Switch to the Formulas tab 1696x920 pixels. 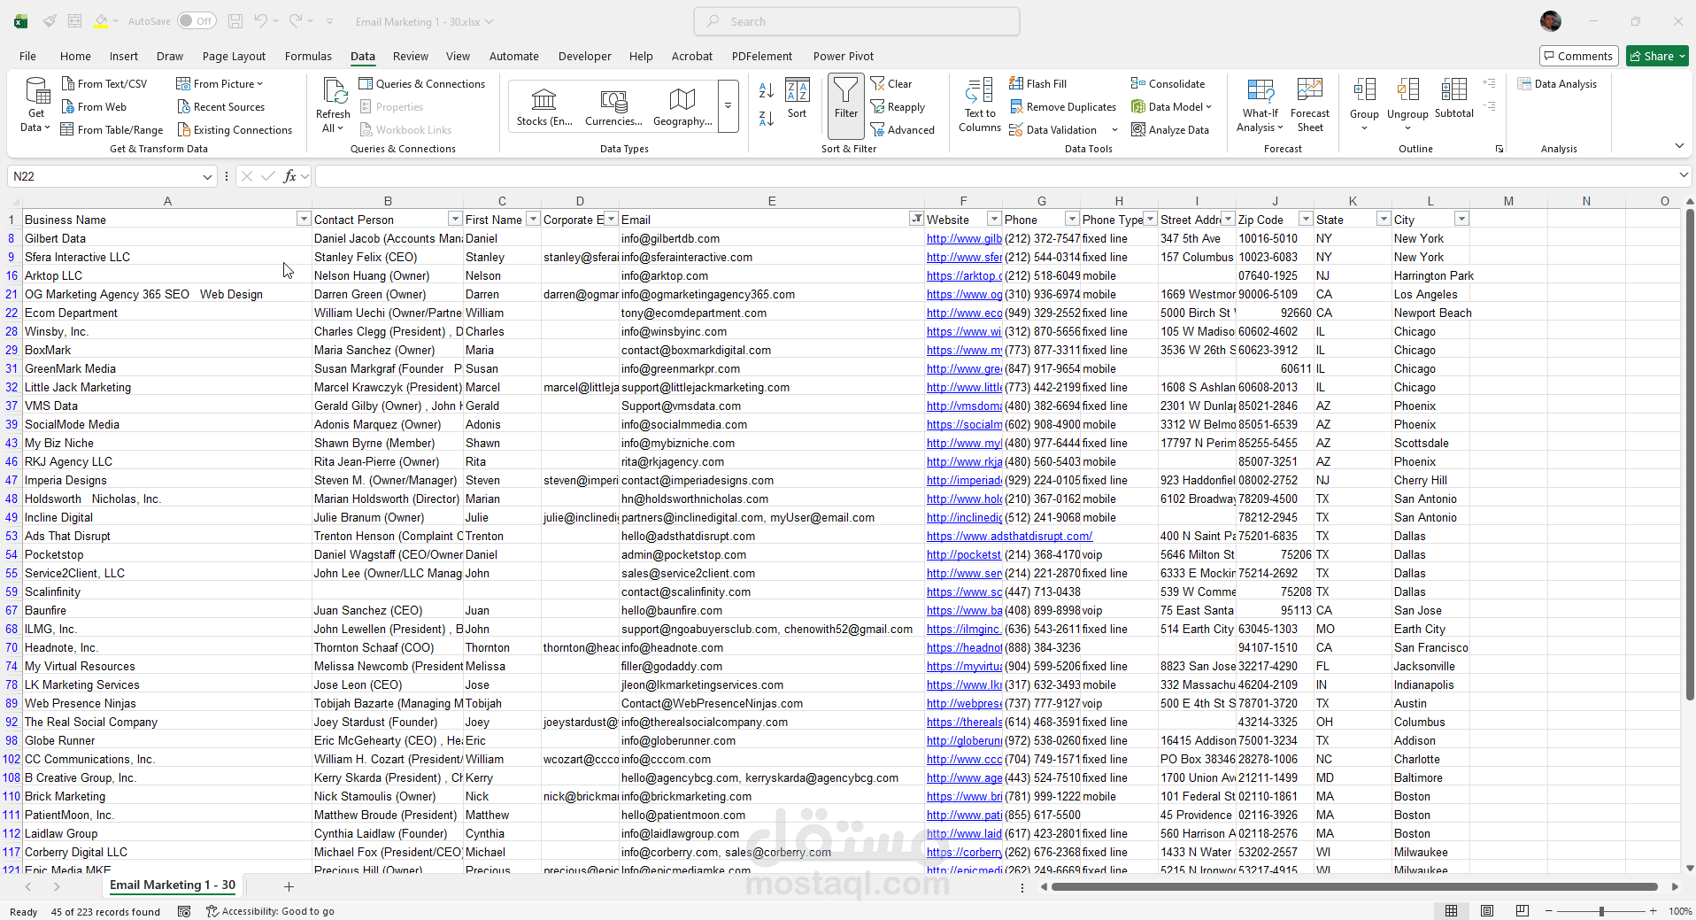308,56
